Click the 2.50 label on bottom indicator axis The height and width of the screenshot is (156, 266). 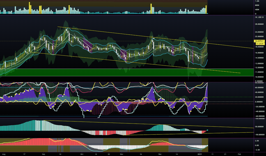point(257,141)
